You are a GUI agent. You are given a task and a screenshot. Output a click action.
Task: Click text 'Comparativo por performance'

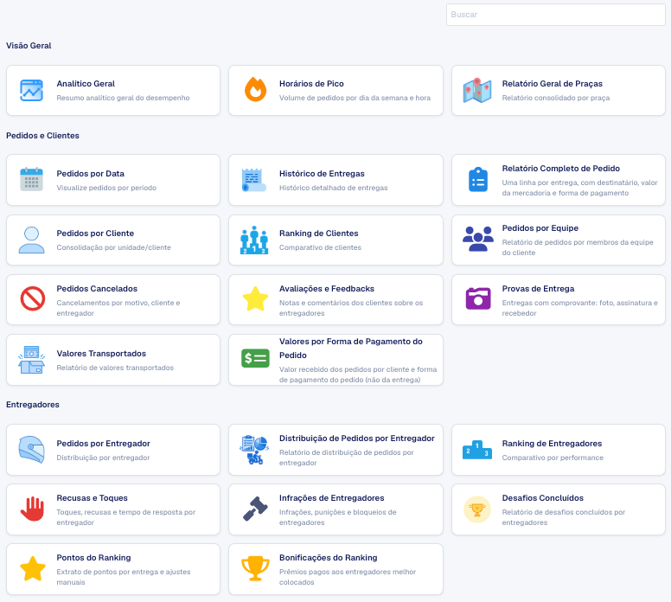click(x=553, y=458)
